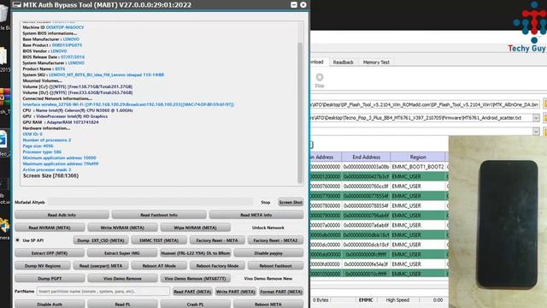Click the EMMC status bar entry
547x308 pixels.
(366, 300)
